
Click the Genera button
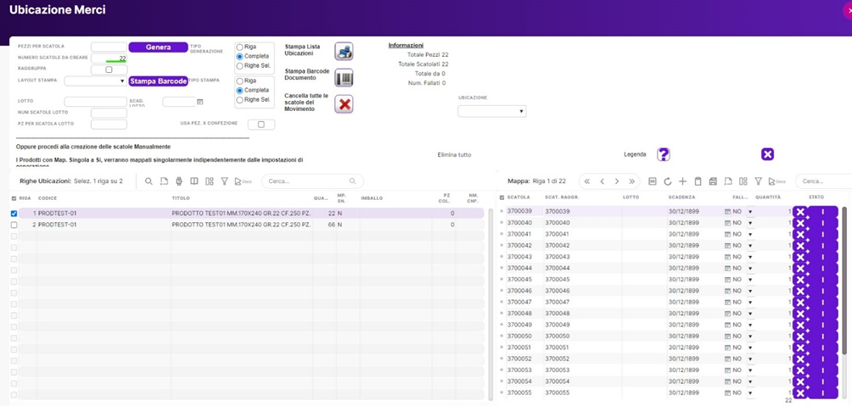158,47
